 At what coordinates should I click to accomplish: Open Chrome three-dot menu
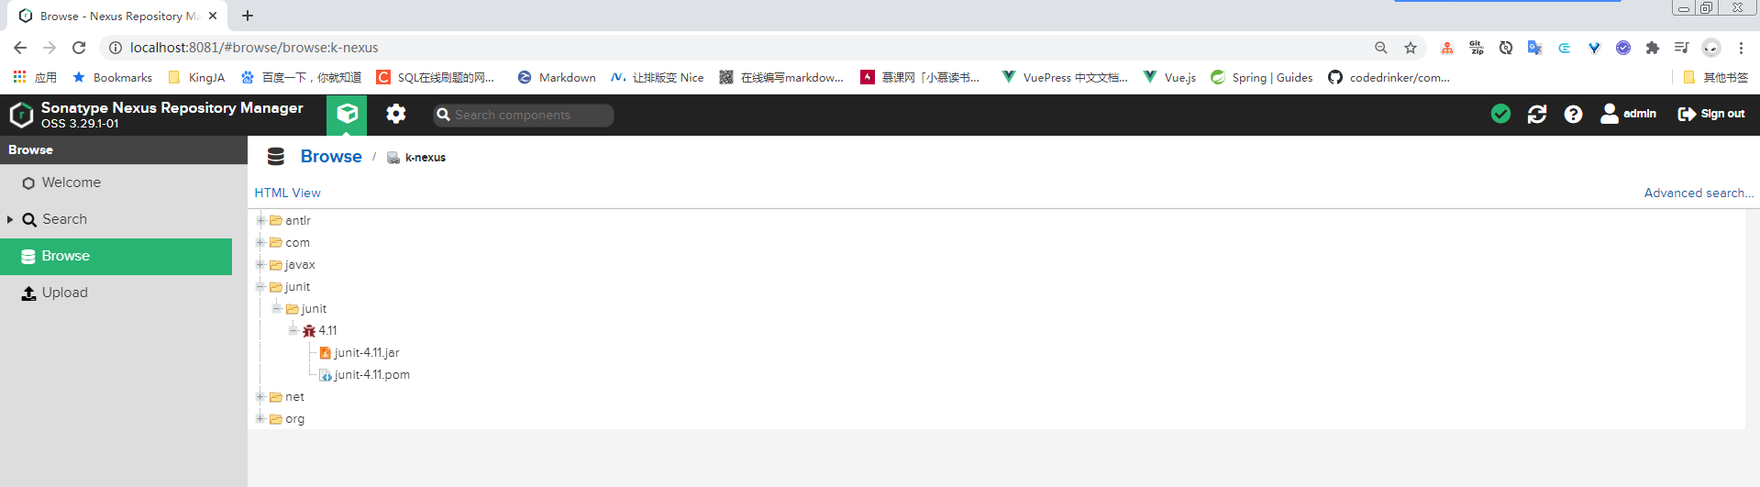pyautogui.click(x=1741, y=48)
